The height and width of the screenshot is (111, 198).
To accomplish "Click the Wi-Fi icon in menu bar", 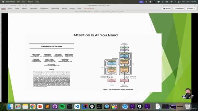I will [x=171, y=2].
